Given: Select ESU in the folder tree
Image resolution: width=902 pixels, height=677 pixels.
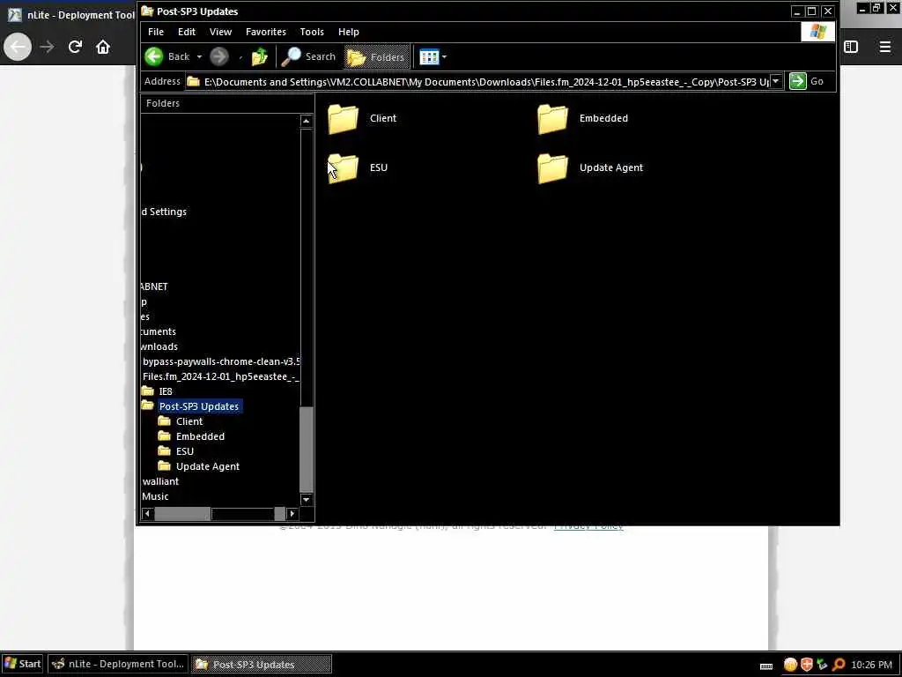Looking at the screenshot, I should point(185,451).
